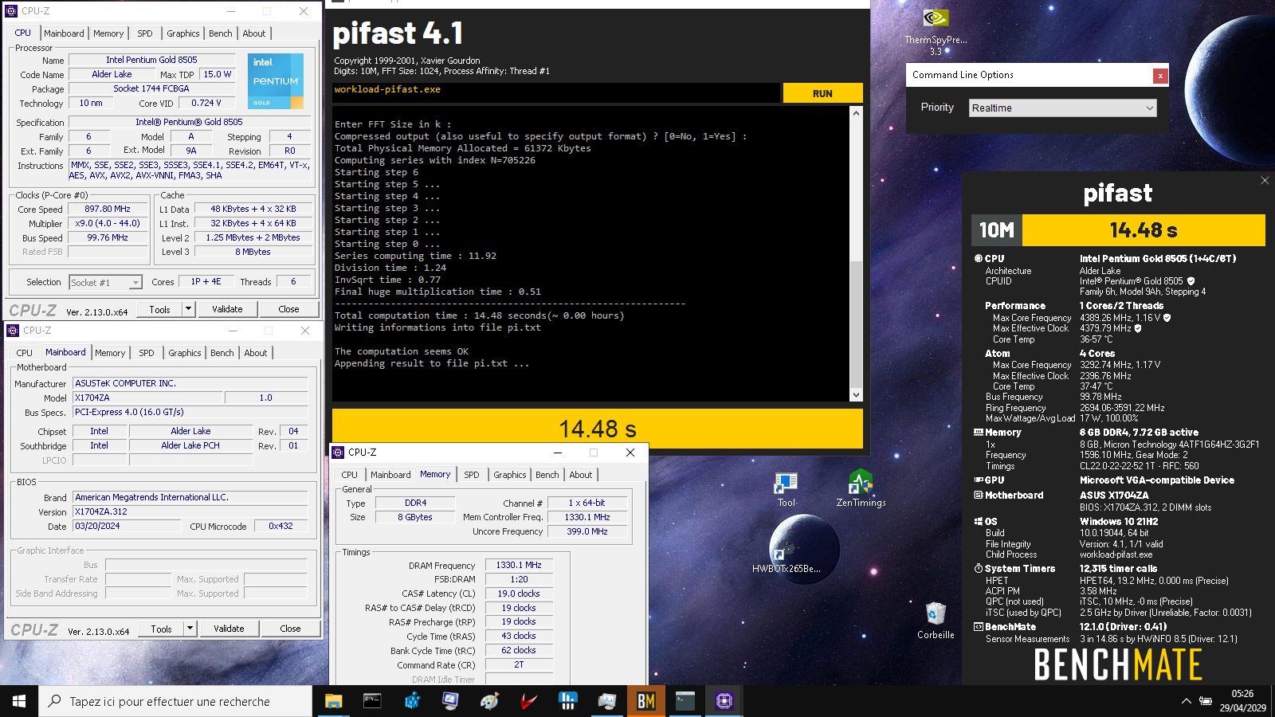Viewport: 1275px width, 717px height.
Task: Expand the Tools arrow in Mainboard CPU-Z window
Action: point(190,629)
